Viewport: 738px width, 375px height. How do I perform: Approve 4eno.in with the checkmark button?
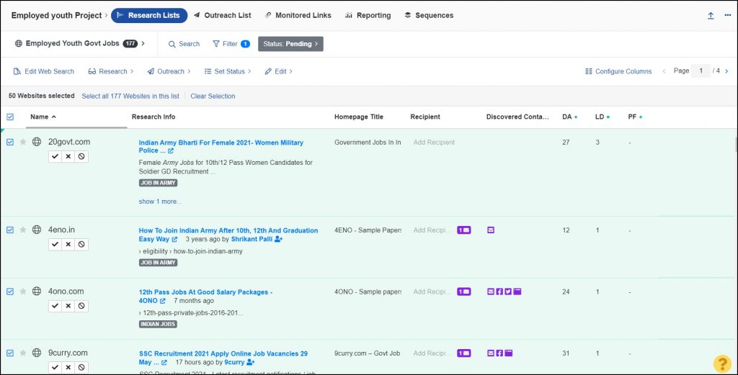pos(55,244)
